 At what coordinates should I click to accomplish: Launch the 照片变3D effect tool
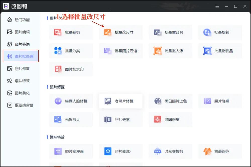[121, 151]
